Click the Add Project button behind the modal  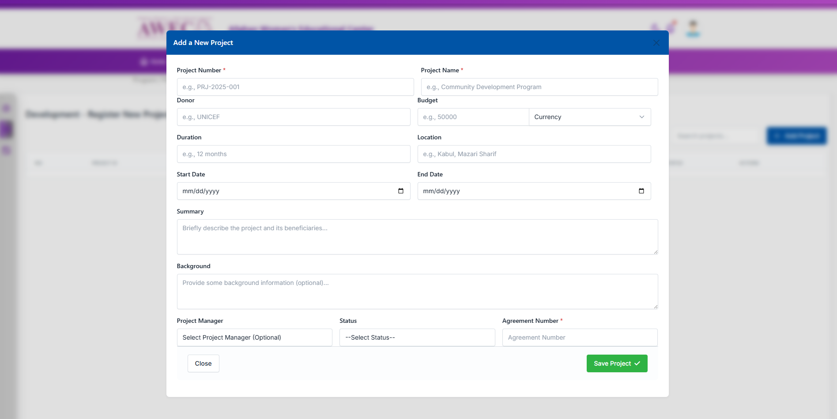[x=796, y=136]
